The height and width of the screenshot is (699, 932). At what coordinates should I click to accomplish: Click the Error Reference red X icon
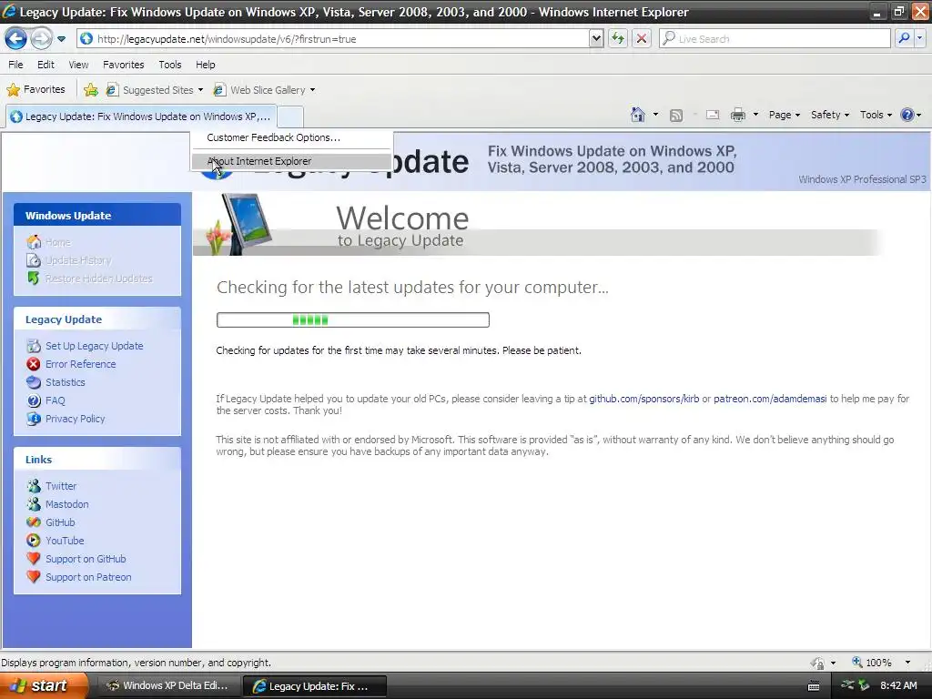click(x=34, y=364)
